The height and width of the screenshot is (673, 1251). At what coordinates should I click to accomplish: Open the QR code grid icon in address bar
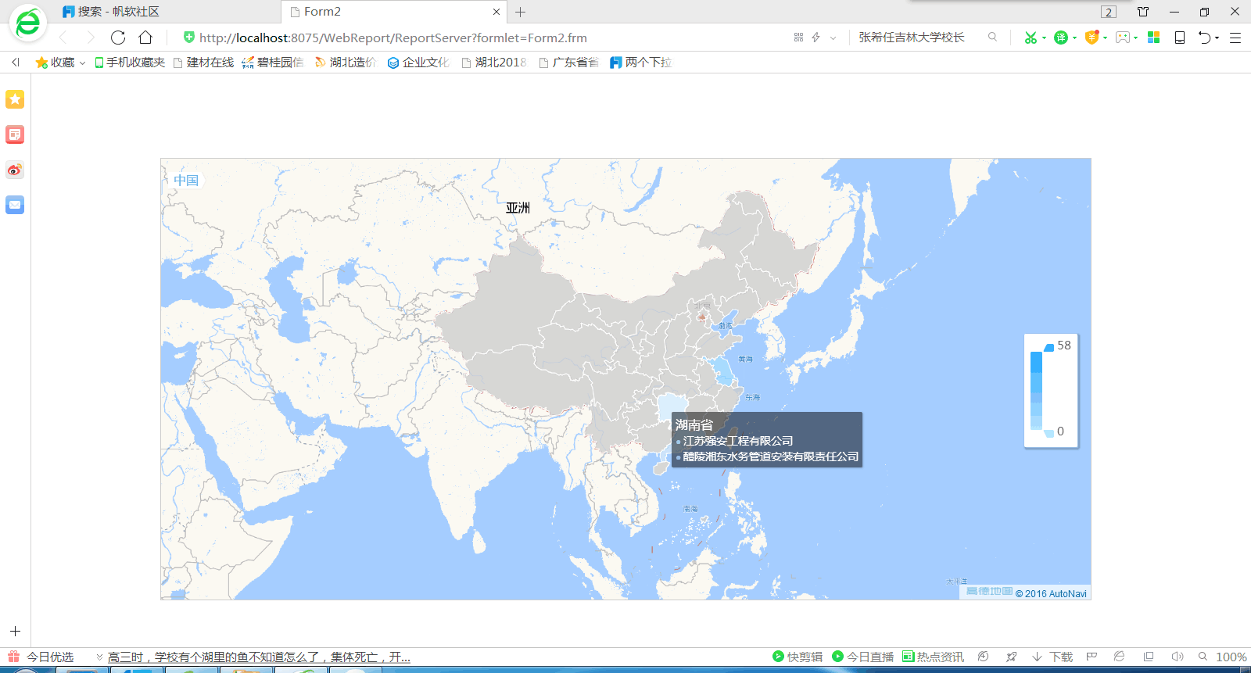point(798,38)
